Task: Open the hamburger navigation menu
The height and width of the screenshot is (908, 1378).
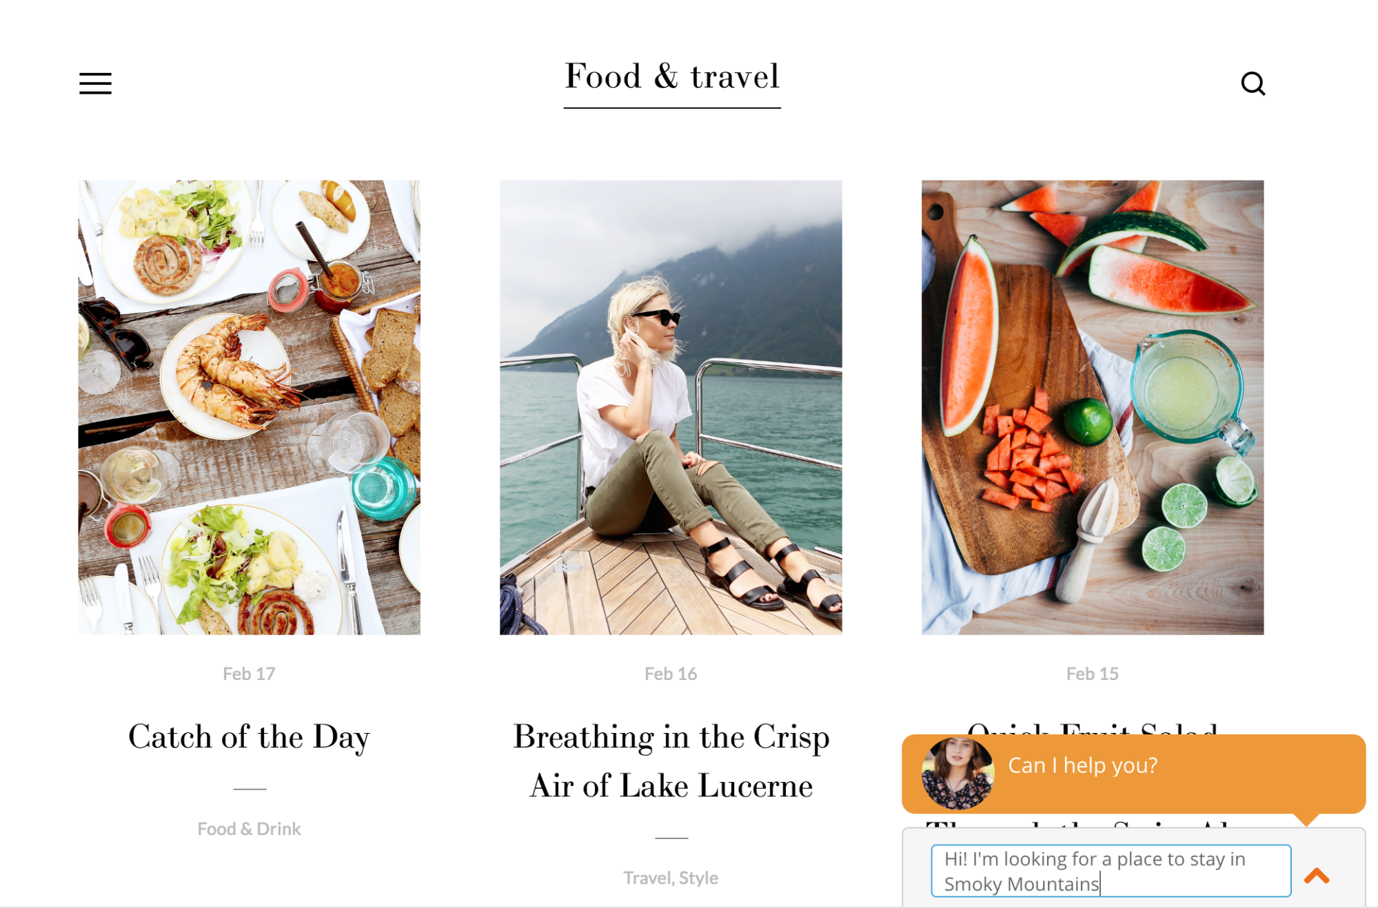Action: click(x=95, y=83)
